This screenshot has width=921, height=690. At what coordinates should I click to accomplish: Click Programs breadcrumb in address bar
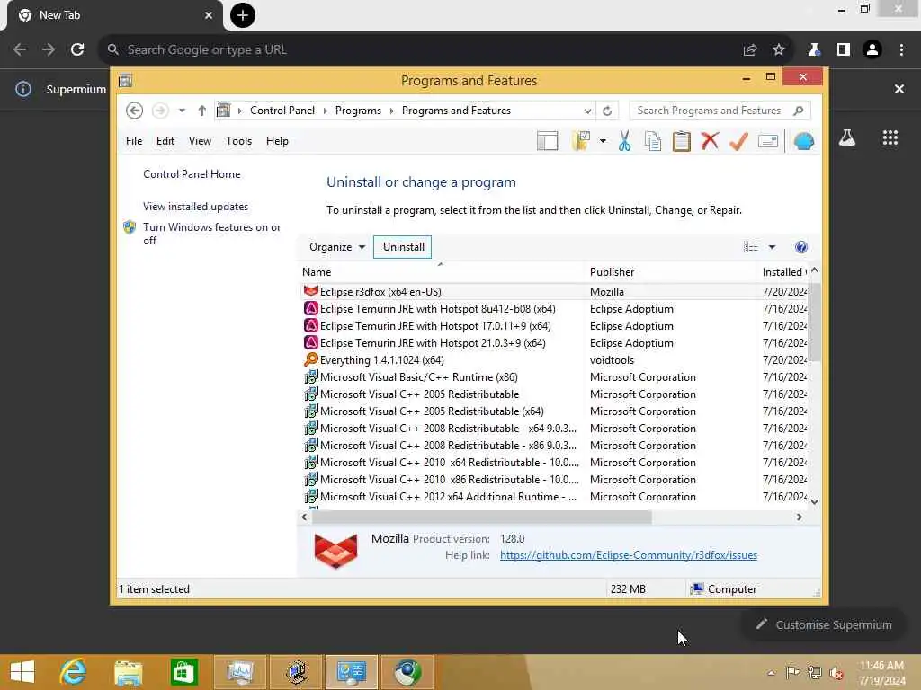click(358, 111)
